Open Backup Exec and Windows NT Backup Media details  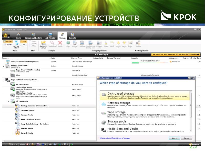(x=176, y=55)
